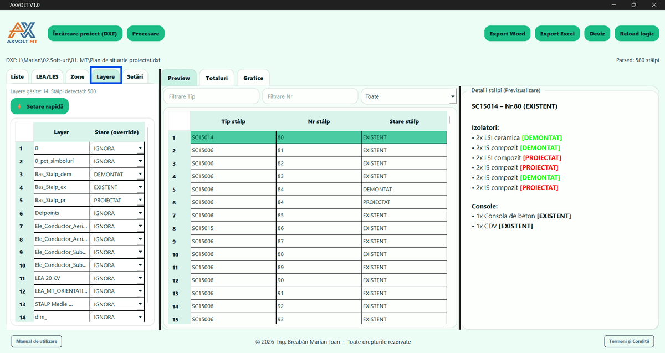Focus the Filtrare Tip input
This screenshot has height=353, width=665.
[211, 96]
